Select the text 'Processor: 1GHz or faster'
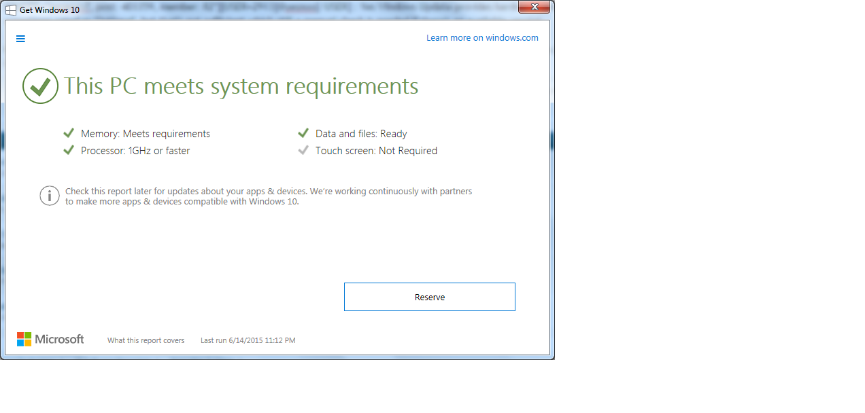The height and width of the screenshot is (413, 865). pos(135,151)
